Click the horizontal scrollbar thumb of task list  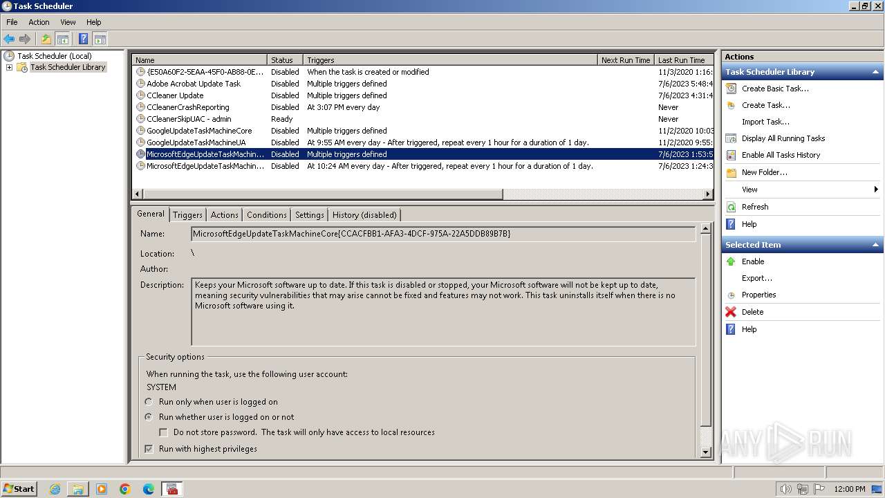322,194
